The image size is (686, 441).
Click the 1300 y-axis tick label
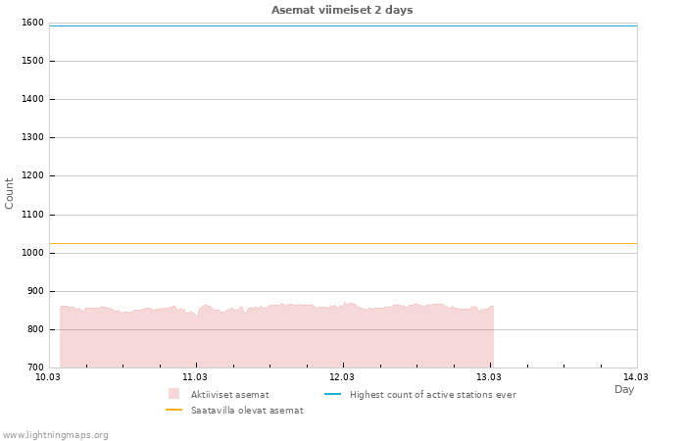point(32,138)
